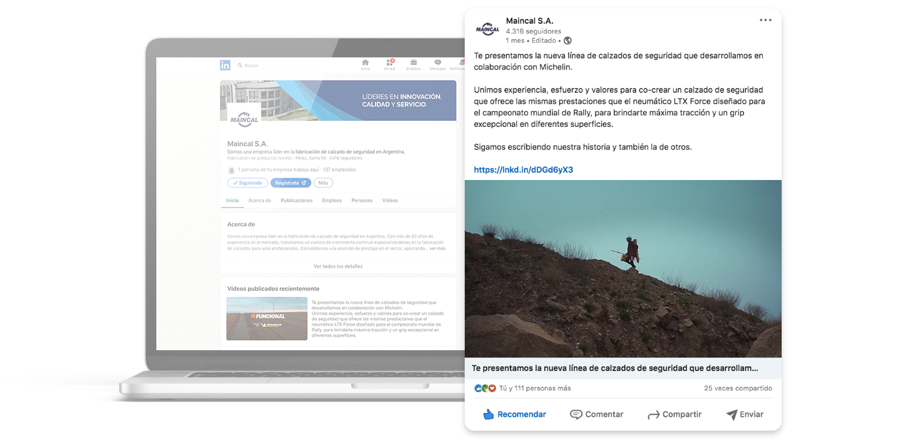Switch to the Personas tab
Screen dimensions: 916x443
pos(362,200)
